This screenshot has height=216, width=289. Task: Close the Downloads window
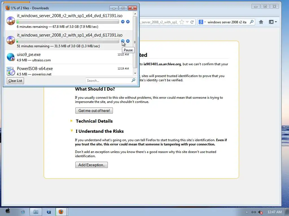[x=132, y=8]
